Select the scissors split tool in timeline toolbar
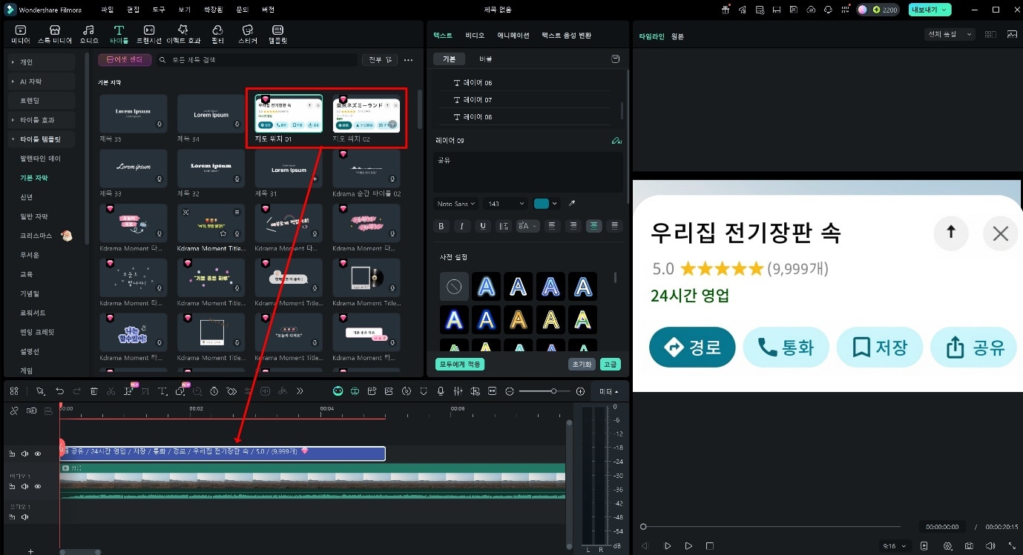 110,391
